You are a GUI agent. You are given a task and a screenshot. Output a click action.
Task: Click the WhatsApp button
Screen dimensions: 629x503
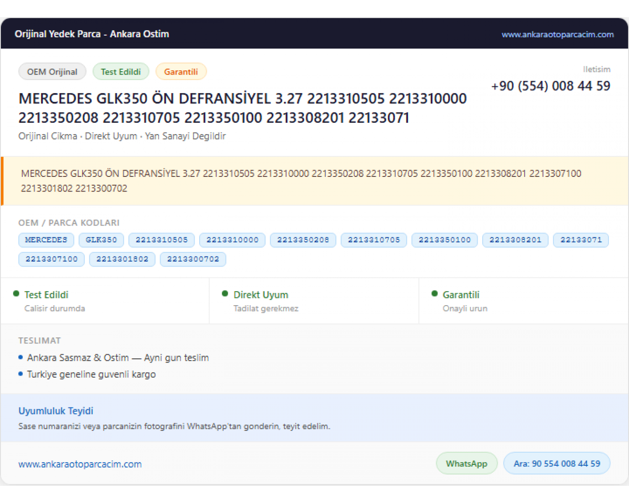coord(467,463)
